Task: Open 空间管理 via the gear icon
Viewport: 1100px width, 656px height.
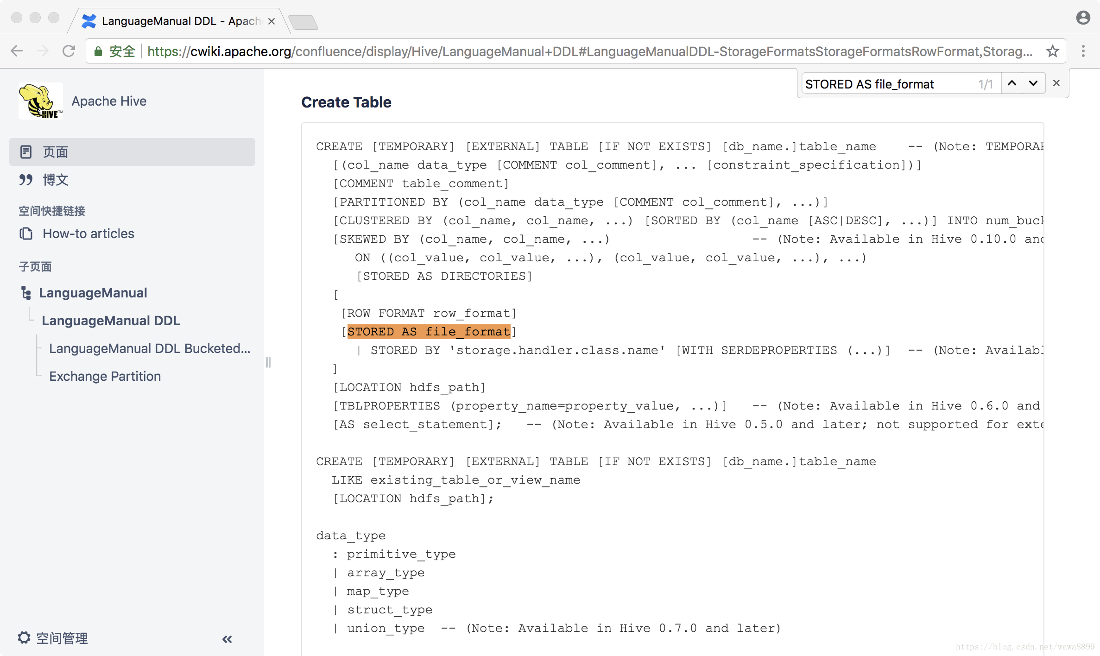Action: click(25, 638)
